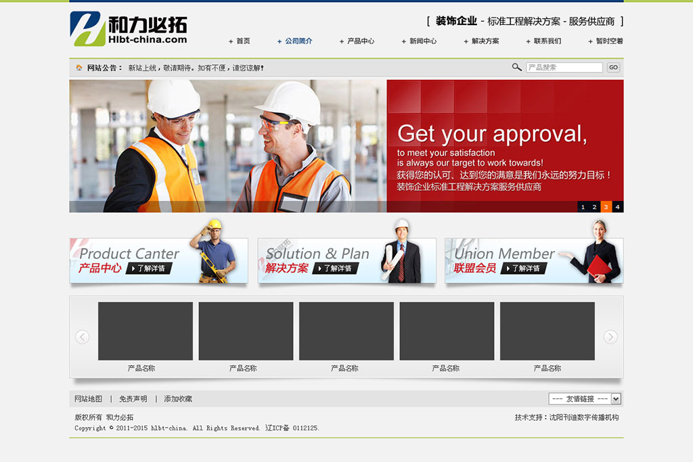The height and width of the screenshot is (462, 693).
Task: Click the carousel left arrow
Action: pos(82,337)
